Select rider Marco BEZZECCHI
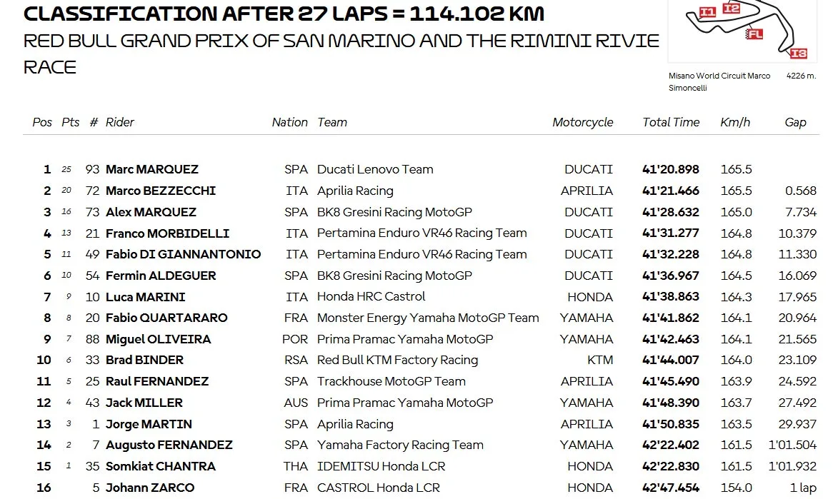 [x=161, y=191]
